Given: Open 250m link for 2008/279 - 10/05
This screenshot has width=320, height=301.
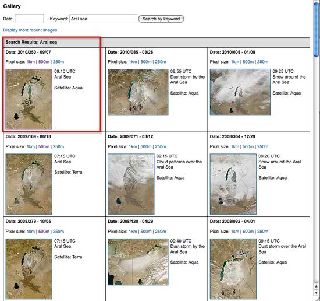Looking at the screenshot, I should coord(58,232).
